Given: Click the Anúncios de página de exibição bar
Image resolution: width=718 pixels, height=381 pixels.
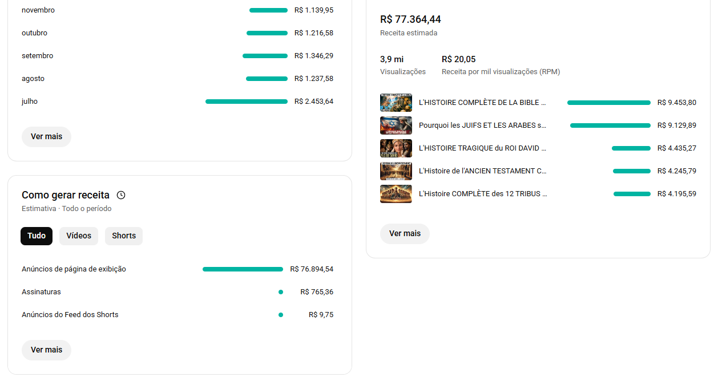Looking at the screenshot, I should tap(243, 269).
